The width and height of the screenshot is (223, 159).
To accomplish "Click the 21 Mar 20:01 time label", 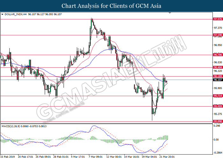I will click(x=167, y=157).
